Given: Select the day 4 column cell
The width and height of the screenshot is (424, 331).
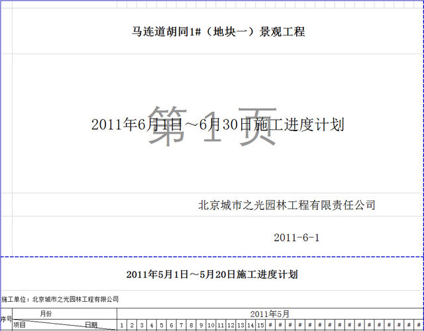Looking at the screenshot, I should (x=152, y=325).
